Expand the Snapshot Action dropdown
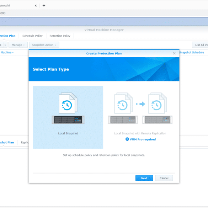The image size is (208, 208). coord(44,45)
